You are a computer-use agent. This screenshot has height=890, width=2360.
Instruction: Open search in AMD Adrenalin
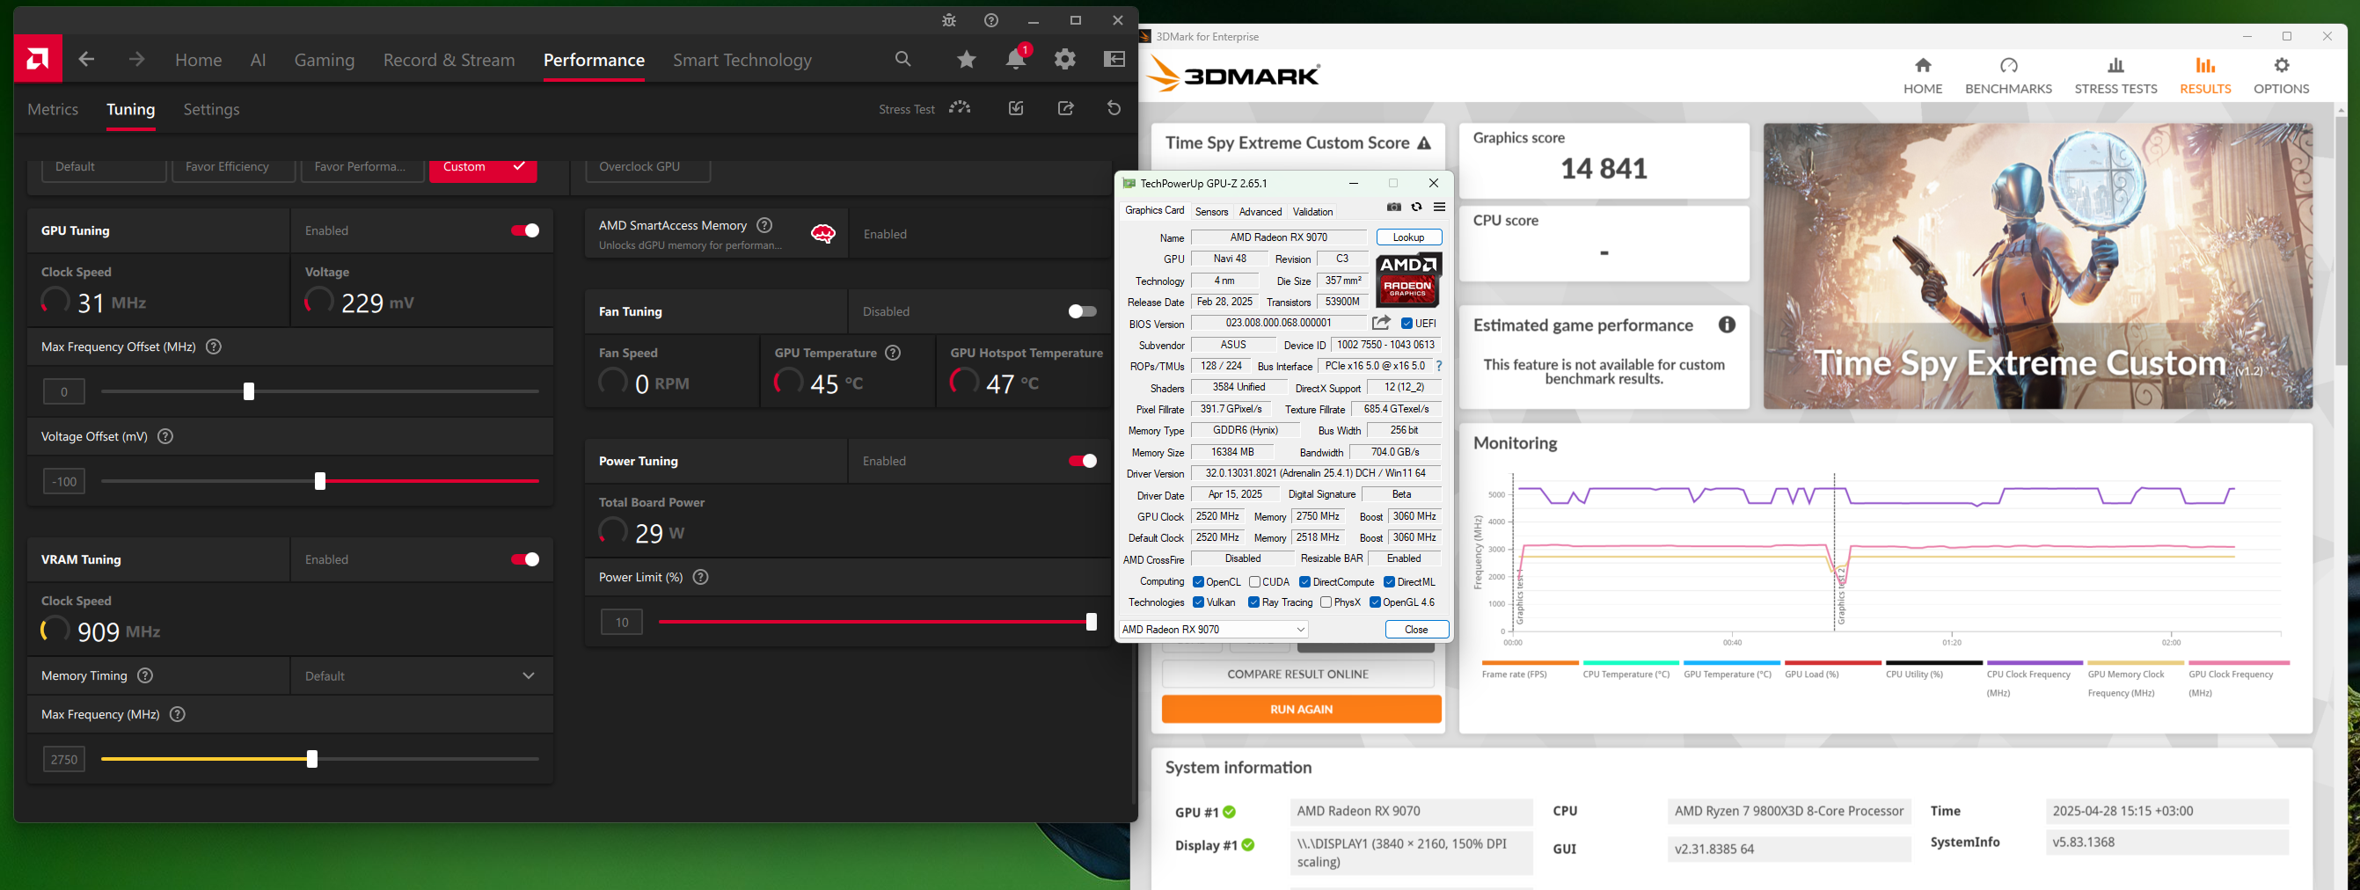(903, 60)
